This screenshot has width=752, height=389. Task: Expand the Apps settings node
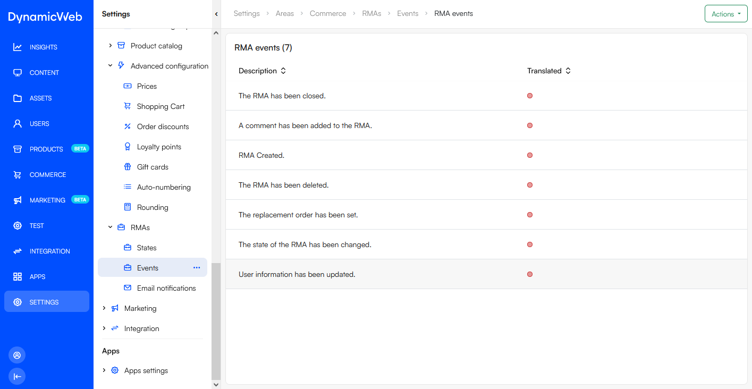pos(104,370)
